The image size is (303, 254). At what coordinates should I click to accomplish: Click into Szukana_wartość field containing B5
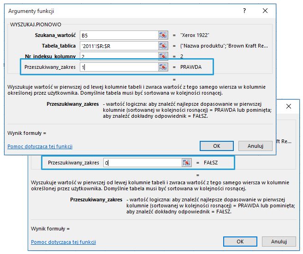click(119, 35)
